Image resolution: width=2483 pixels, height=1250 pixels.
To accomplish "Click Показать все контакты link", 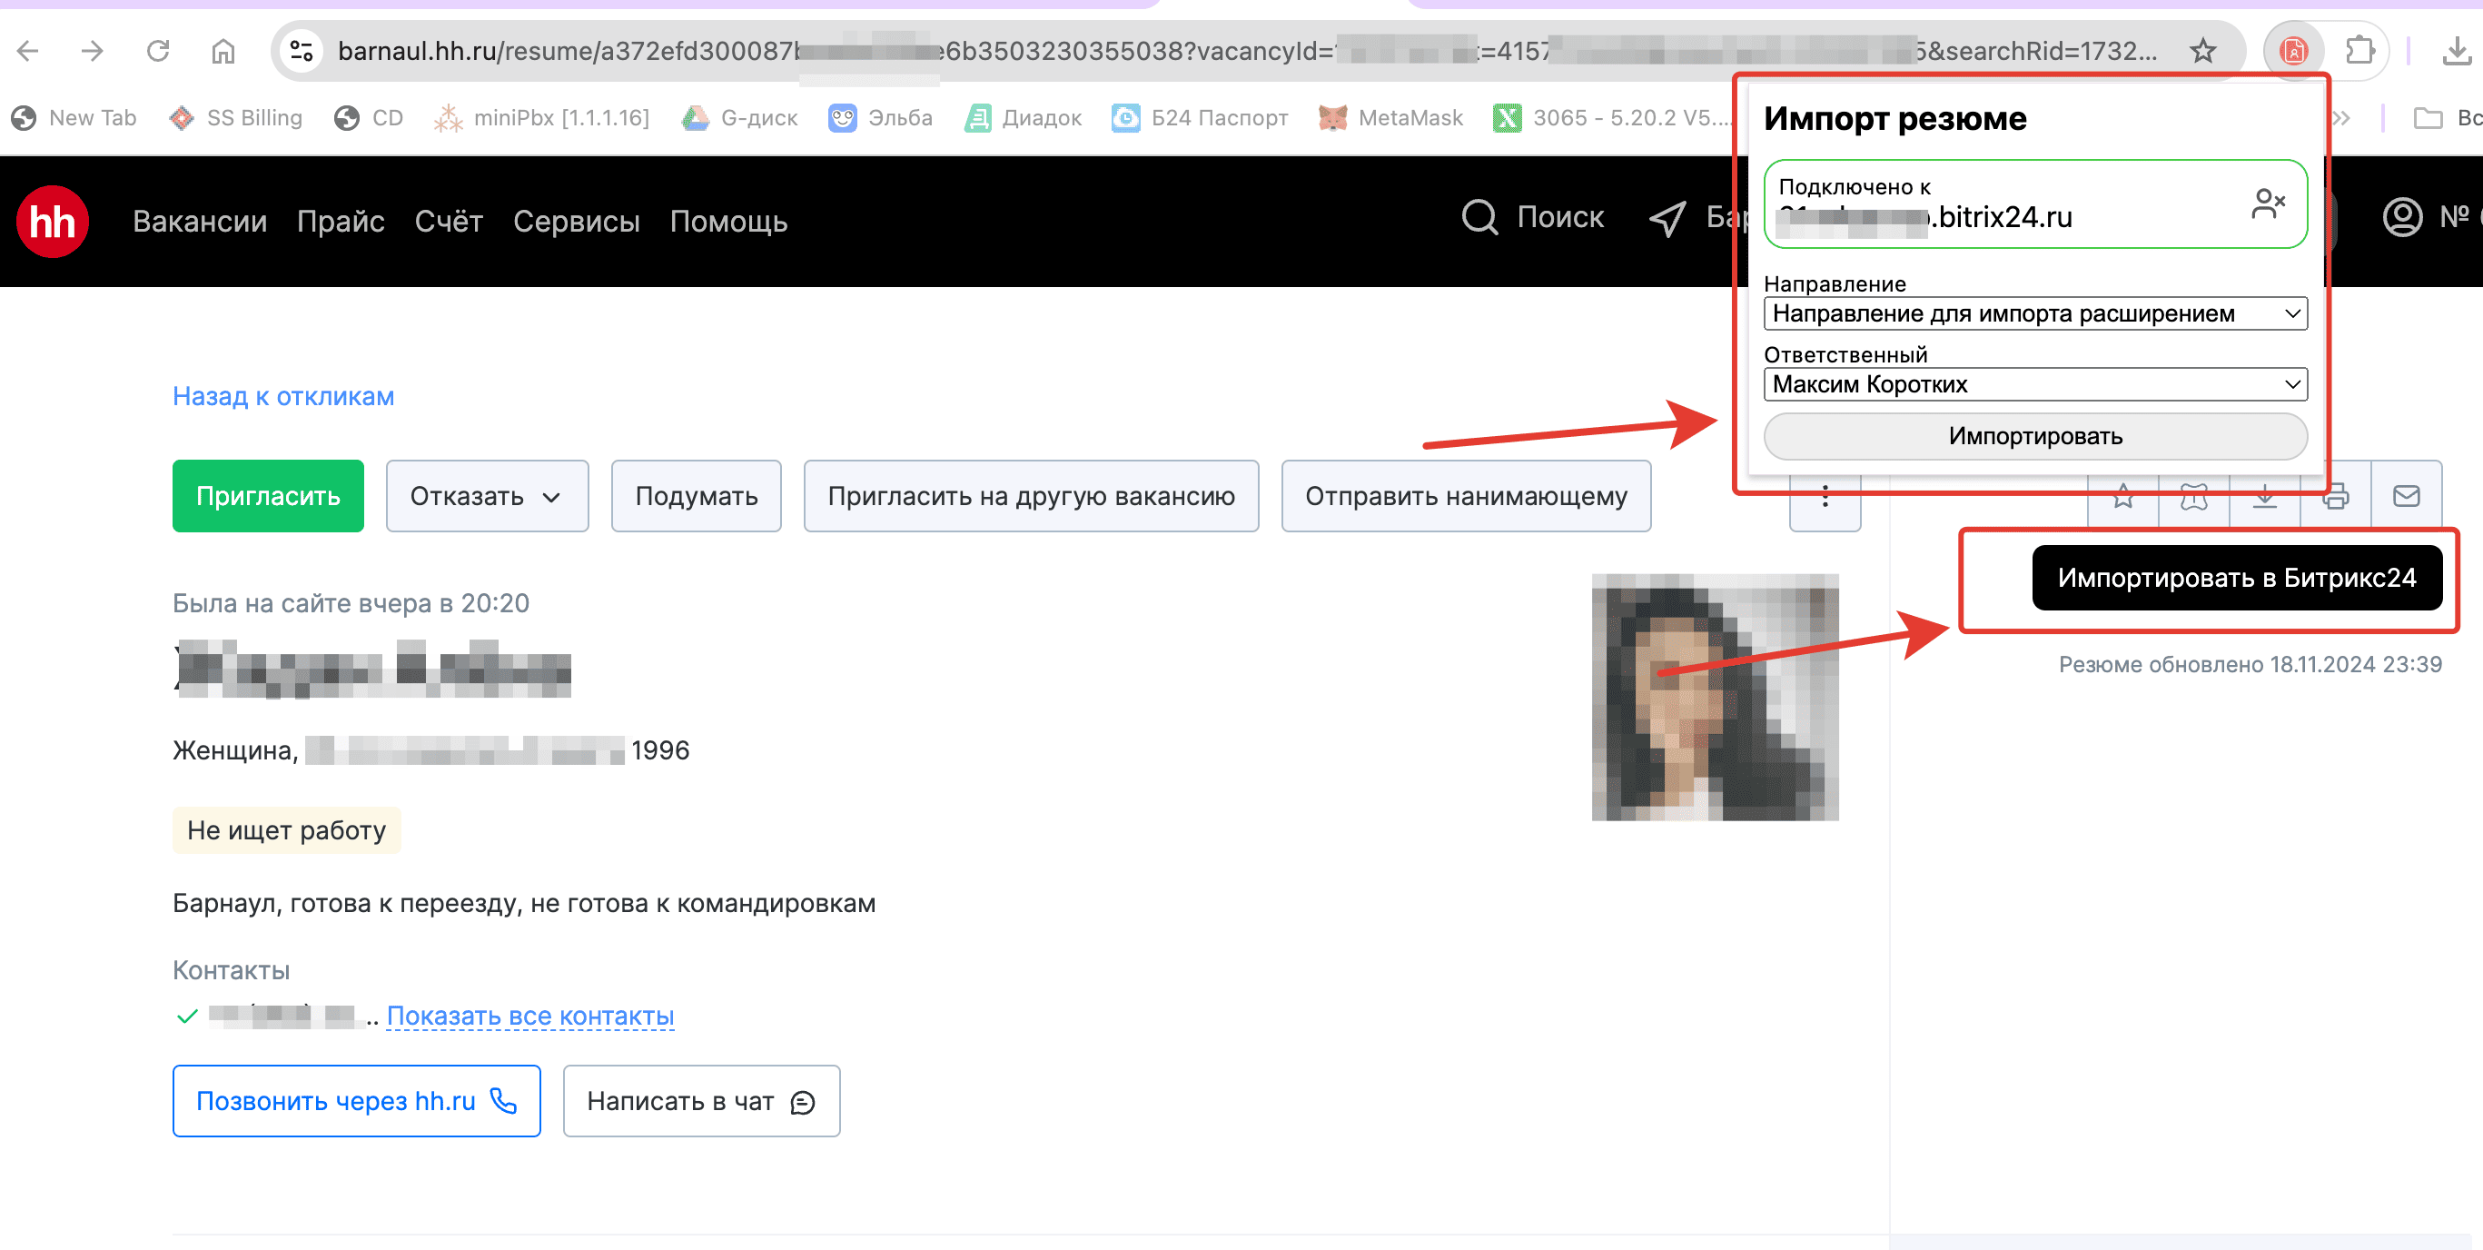I will (x=530, y=1016).
